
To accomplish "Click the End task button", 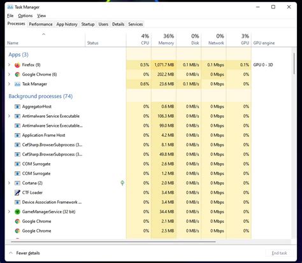I will (x=279, y=253).
